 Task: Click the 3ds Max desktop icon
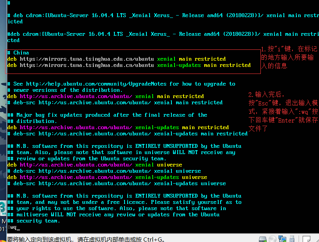(2, 208)
